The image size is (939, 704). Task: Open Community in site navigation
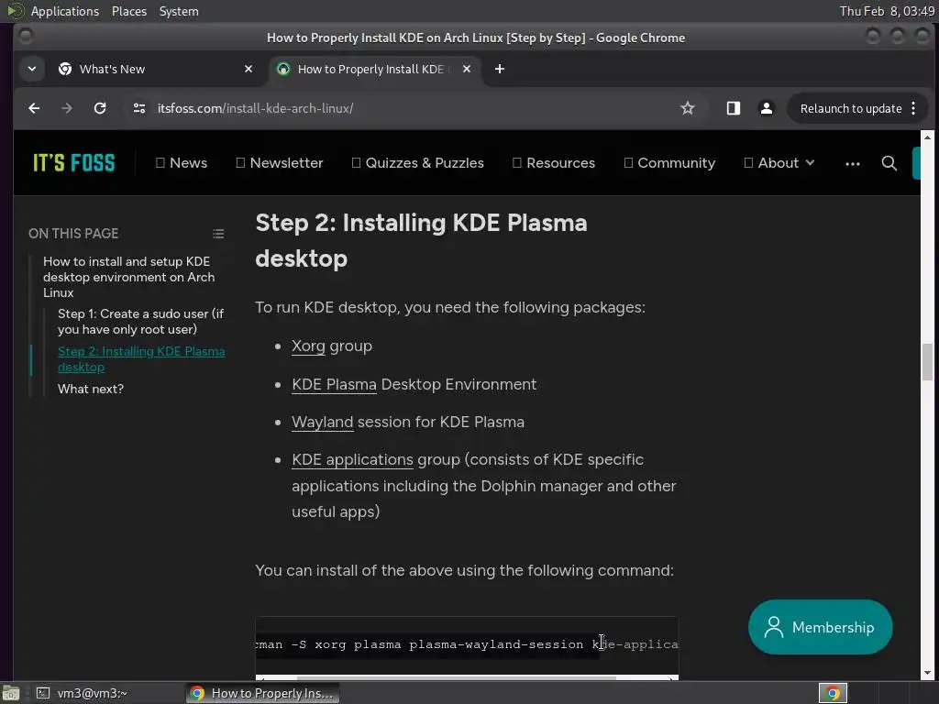669,163
